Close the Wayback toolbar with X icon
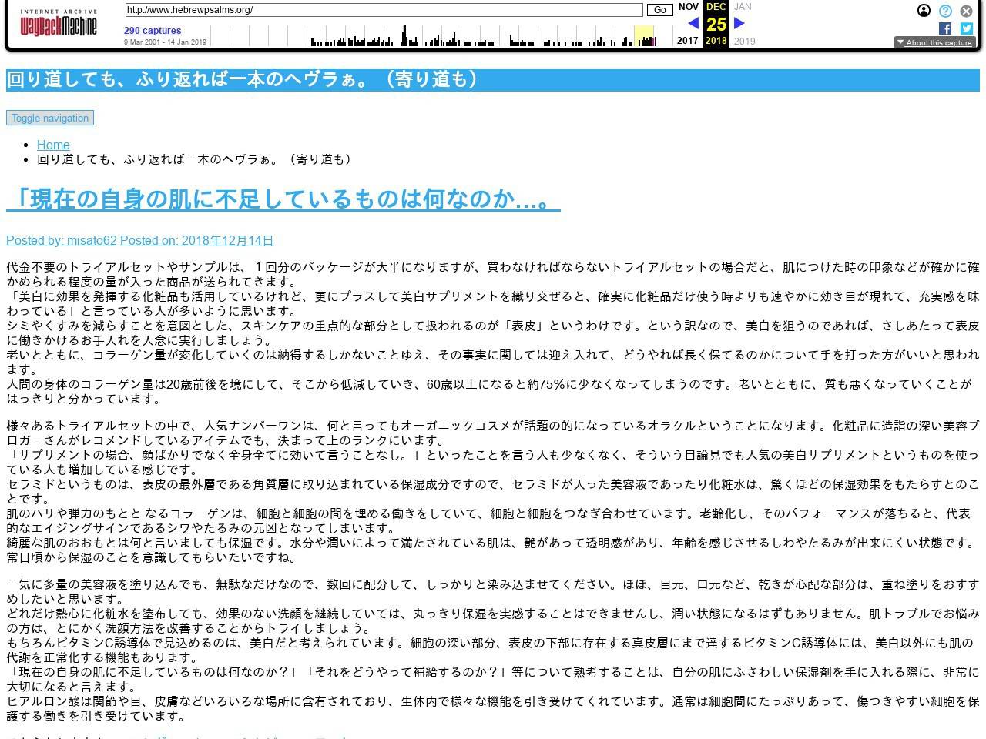This screenshot has height=739, width=986. coord(966,11)
